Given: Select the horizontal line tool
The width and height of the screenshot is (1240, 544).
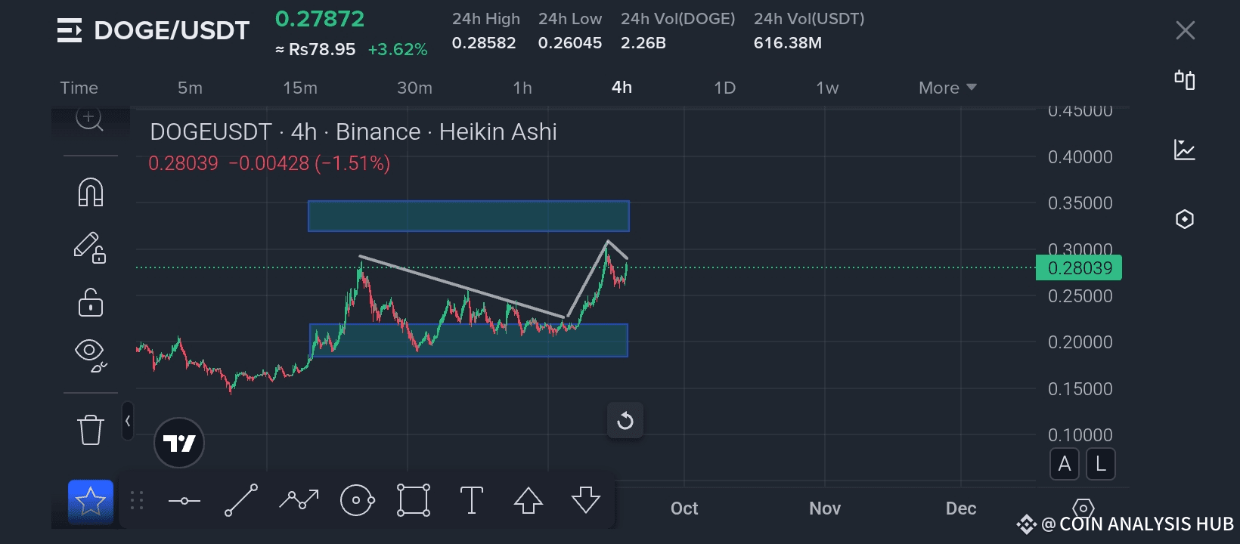Looking at the screenshot, I should 184,500.
